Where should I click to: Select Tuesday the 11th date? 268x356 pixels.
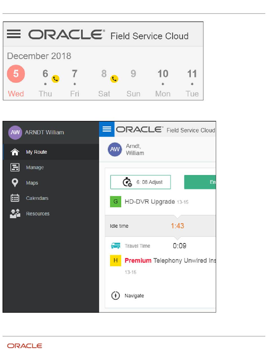tap(192, 74)
